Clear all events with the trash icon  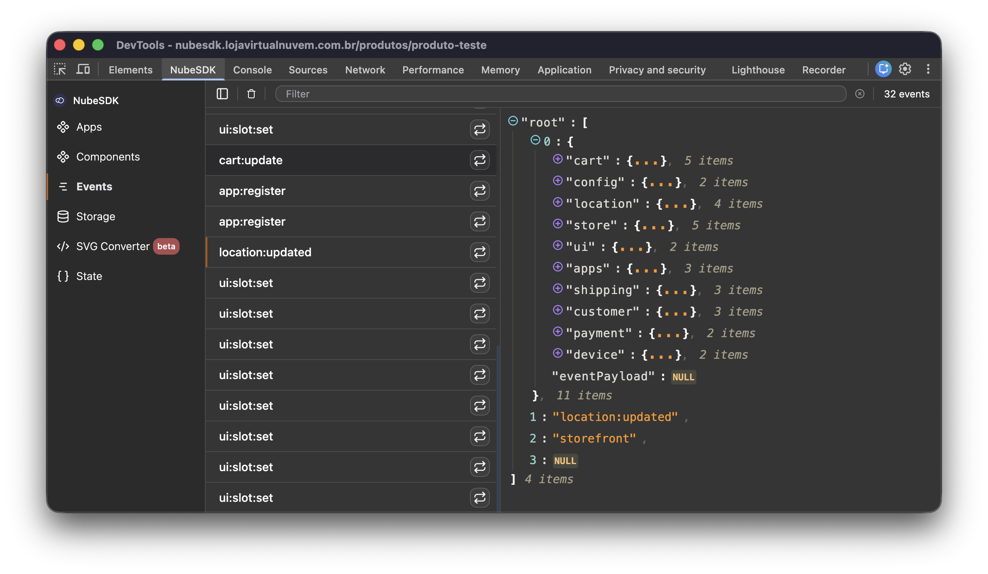click(x=251, y=94)
